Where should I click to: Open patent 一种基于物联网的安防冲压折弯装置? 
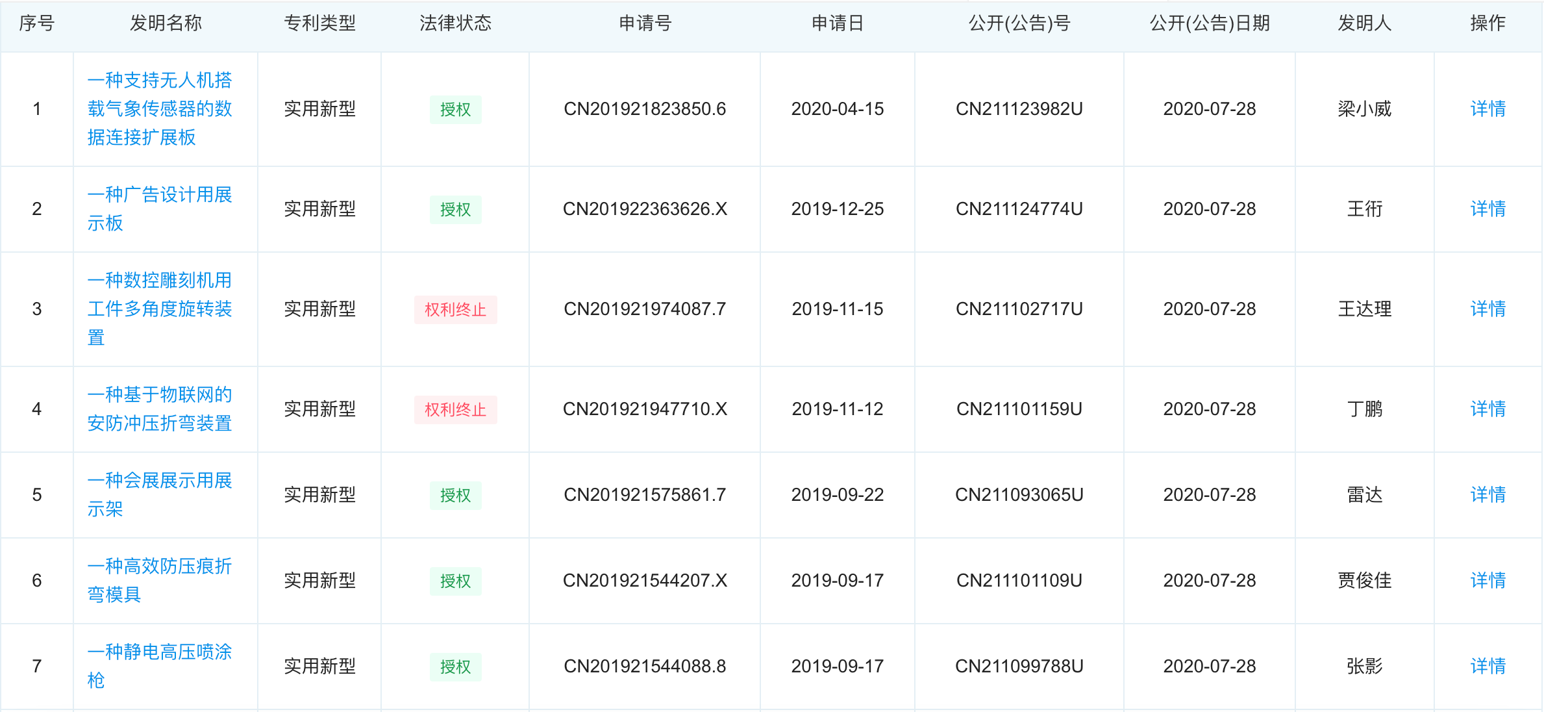click(160, 409)
